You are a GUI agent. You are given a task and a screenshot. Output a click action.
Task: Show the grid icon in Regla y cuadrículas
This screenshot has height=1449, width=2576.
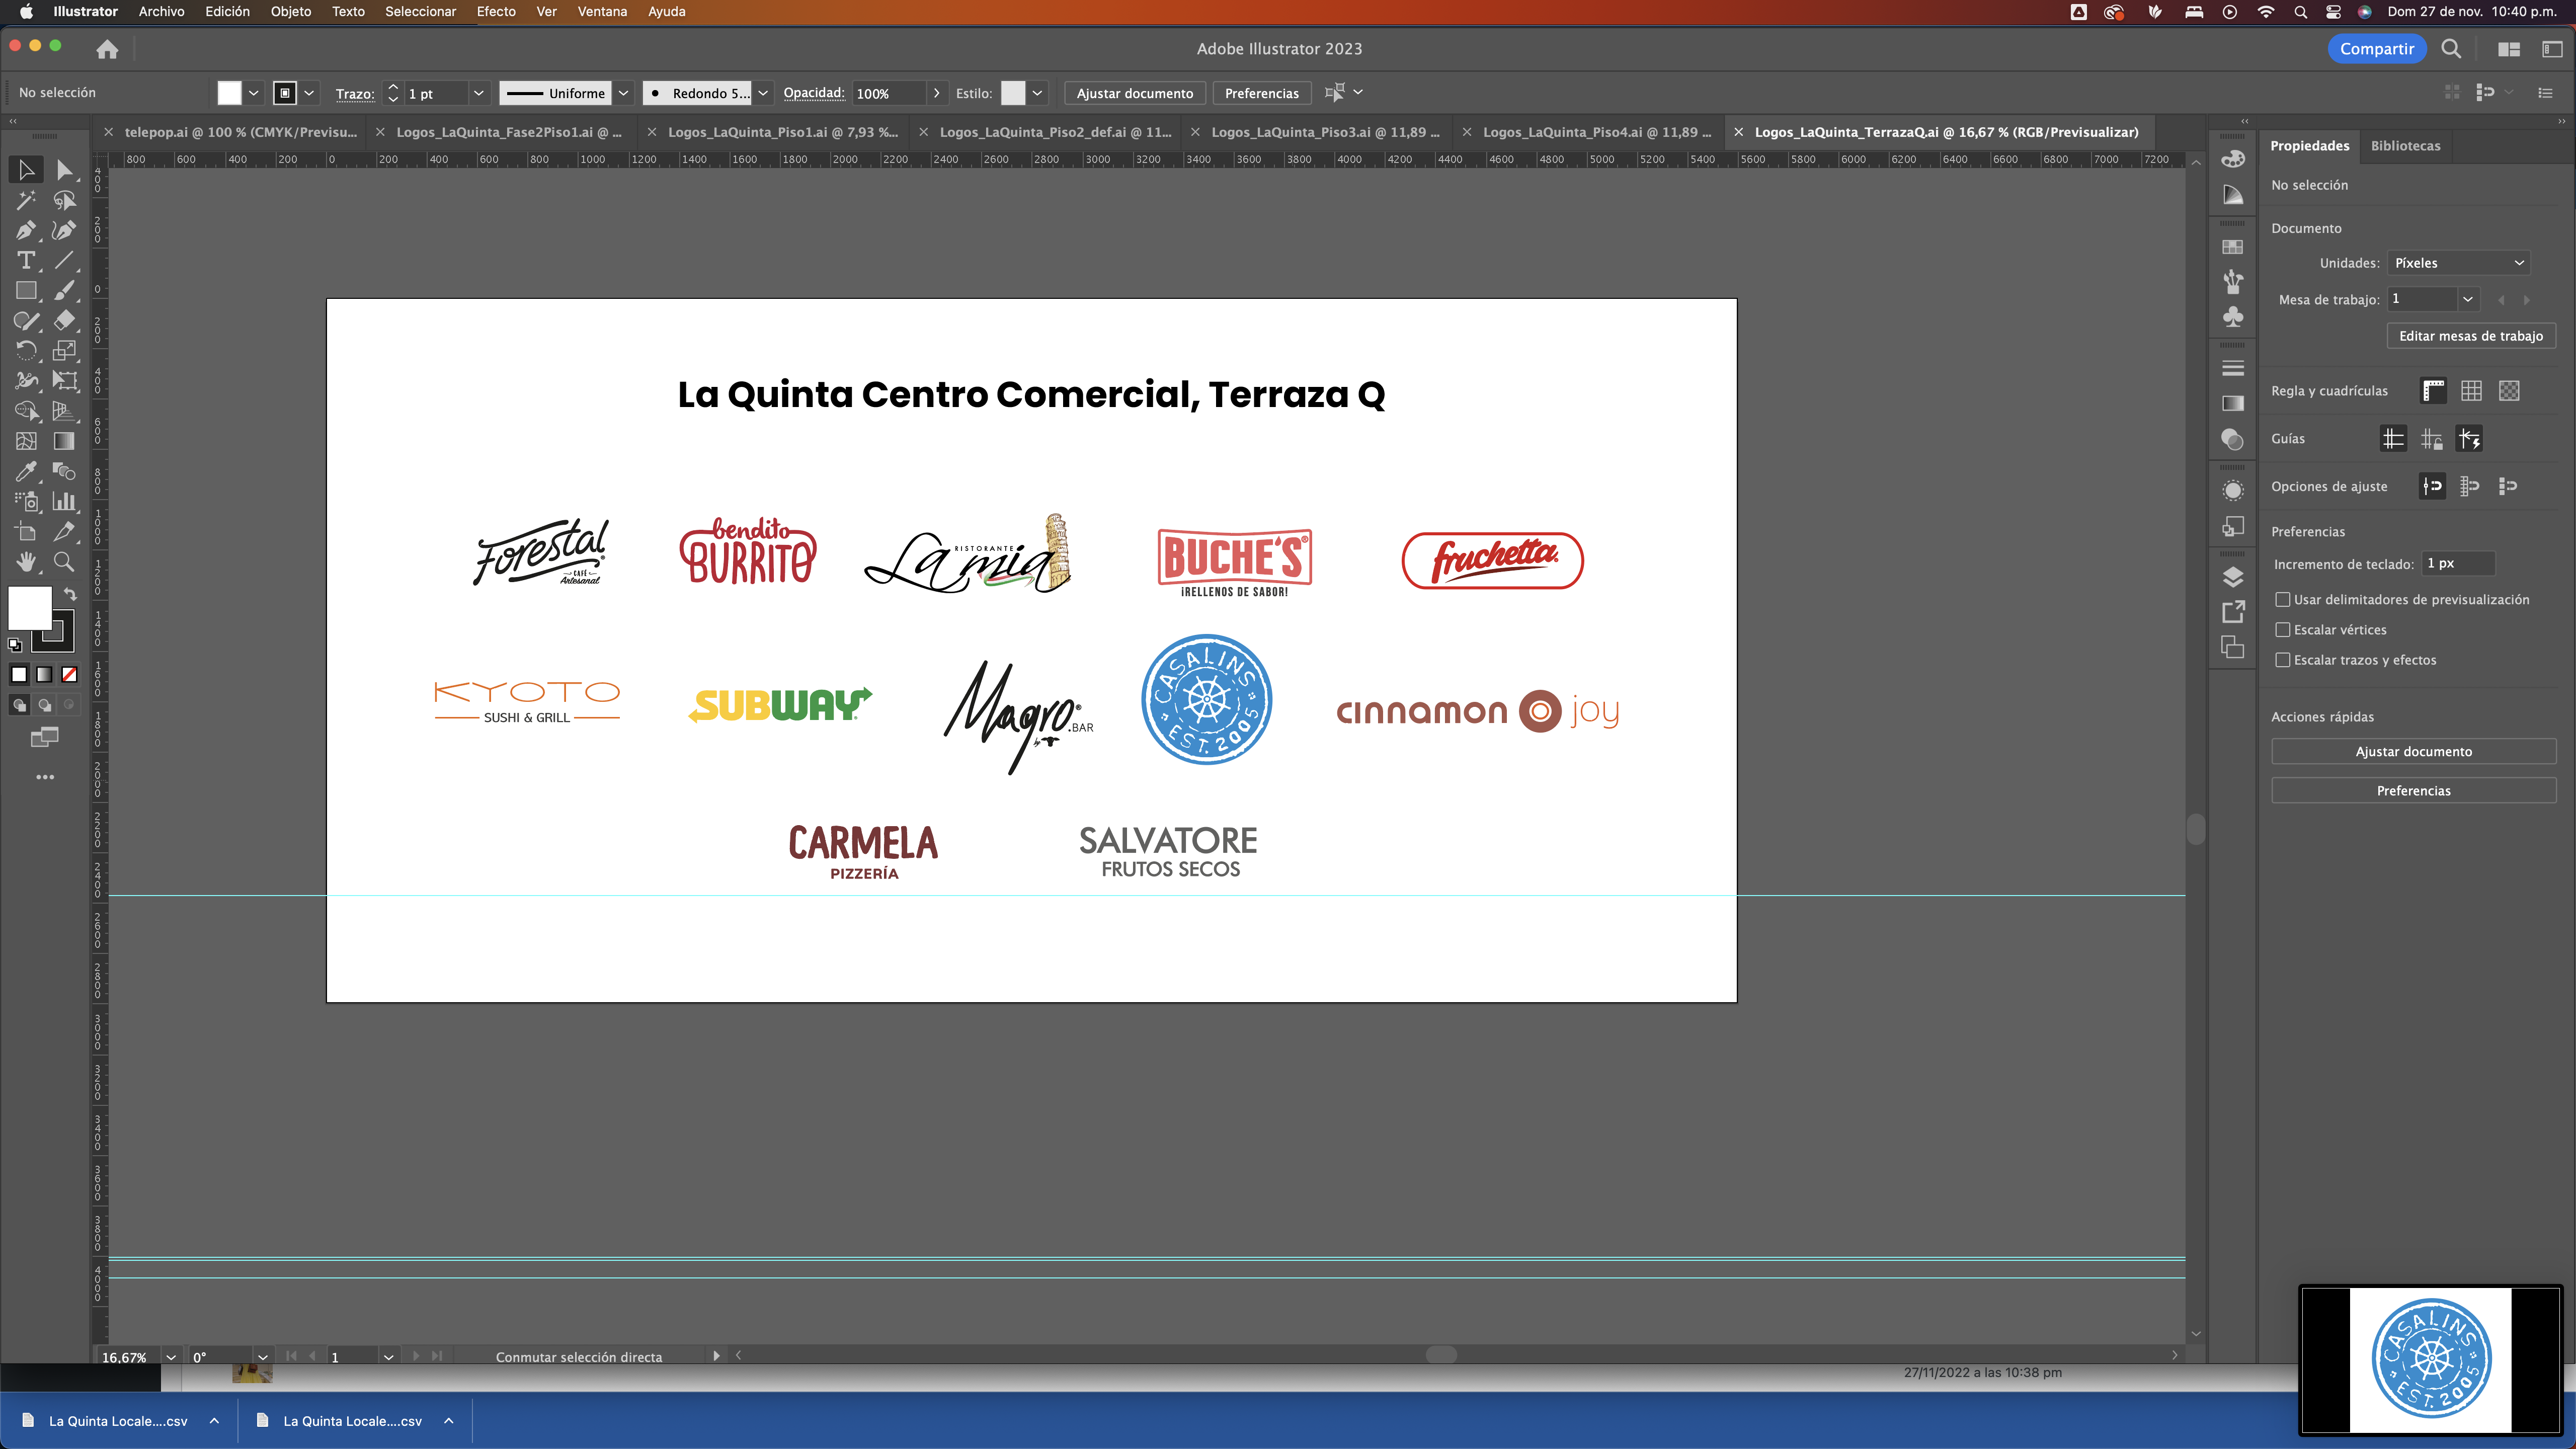2471,391
